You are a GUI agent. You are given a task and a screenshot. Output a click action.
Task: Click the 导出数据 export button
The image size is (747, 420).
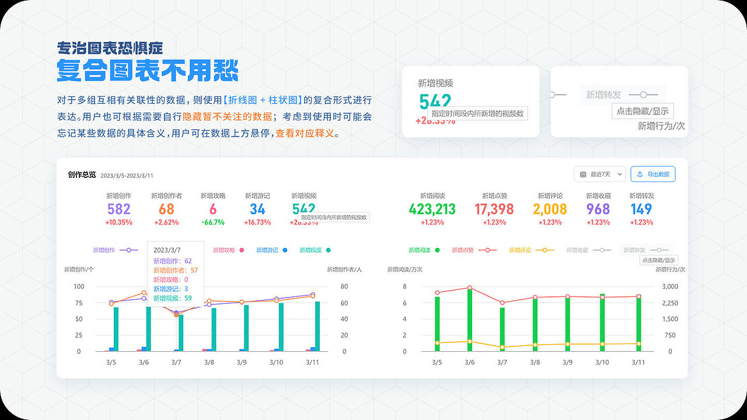point(653,174)
